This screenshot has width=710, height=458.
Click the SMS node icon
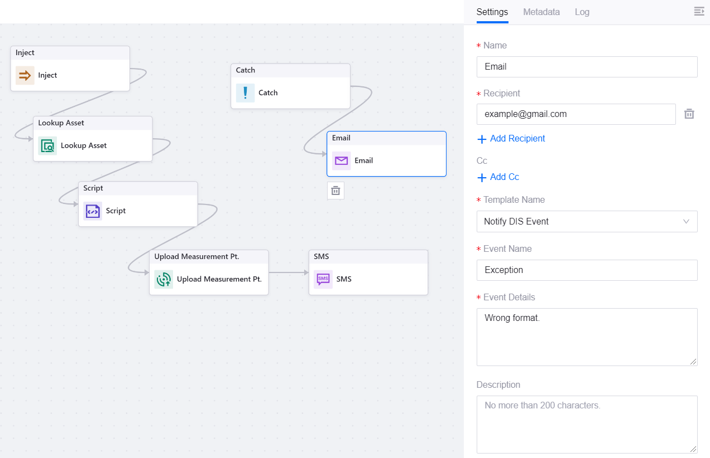[x=323, y=279]
